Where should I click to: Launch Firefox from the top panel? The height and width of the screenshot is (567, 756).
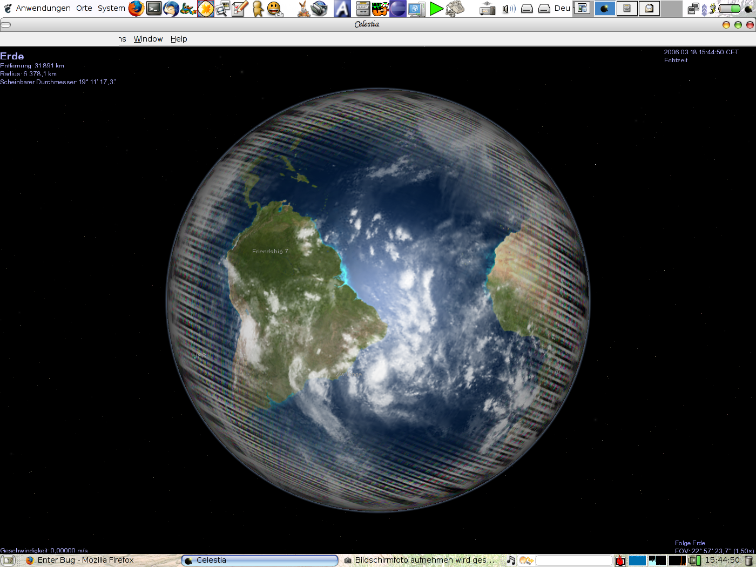(x=136, y=8)
